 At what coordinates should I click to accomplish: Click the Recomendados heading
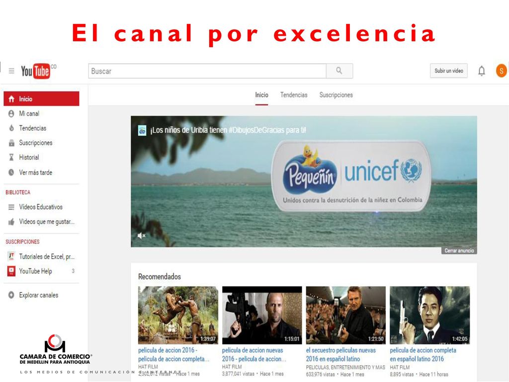160,277
